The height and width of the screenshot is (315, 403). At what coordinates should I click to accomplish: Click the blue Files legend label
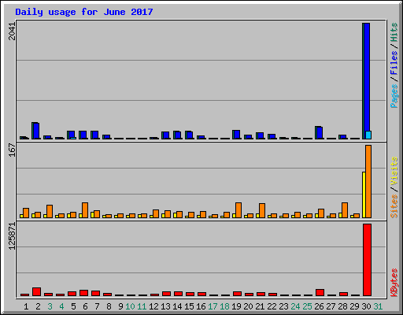click(x=394, y=62)
